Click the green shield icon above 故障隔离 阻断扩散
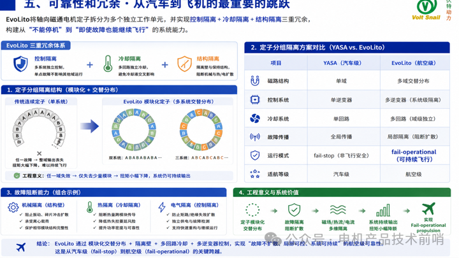 (294, 210)
